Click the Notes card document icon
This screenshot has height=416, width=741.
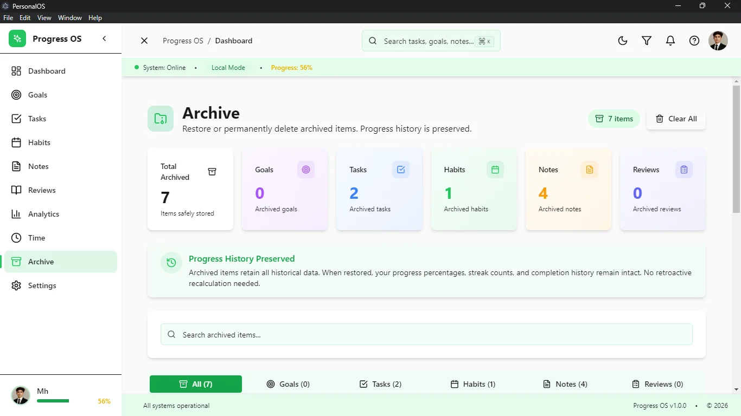[x=590, y=170]
